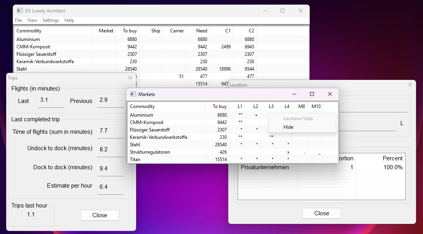
Task: Click the Percent column header in Location
Action: (x=380, y=158)
